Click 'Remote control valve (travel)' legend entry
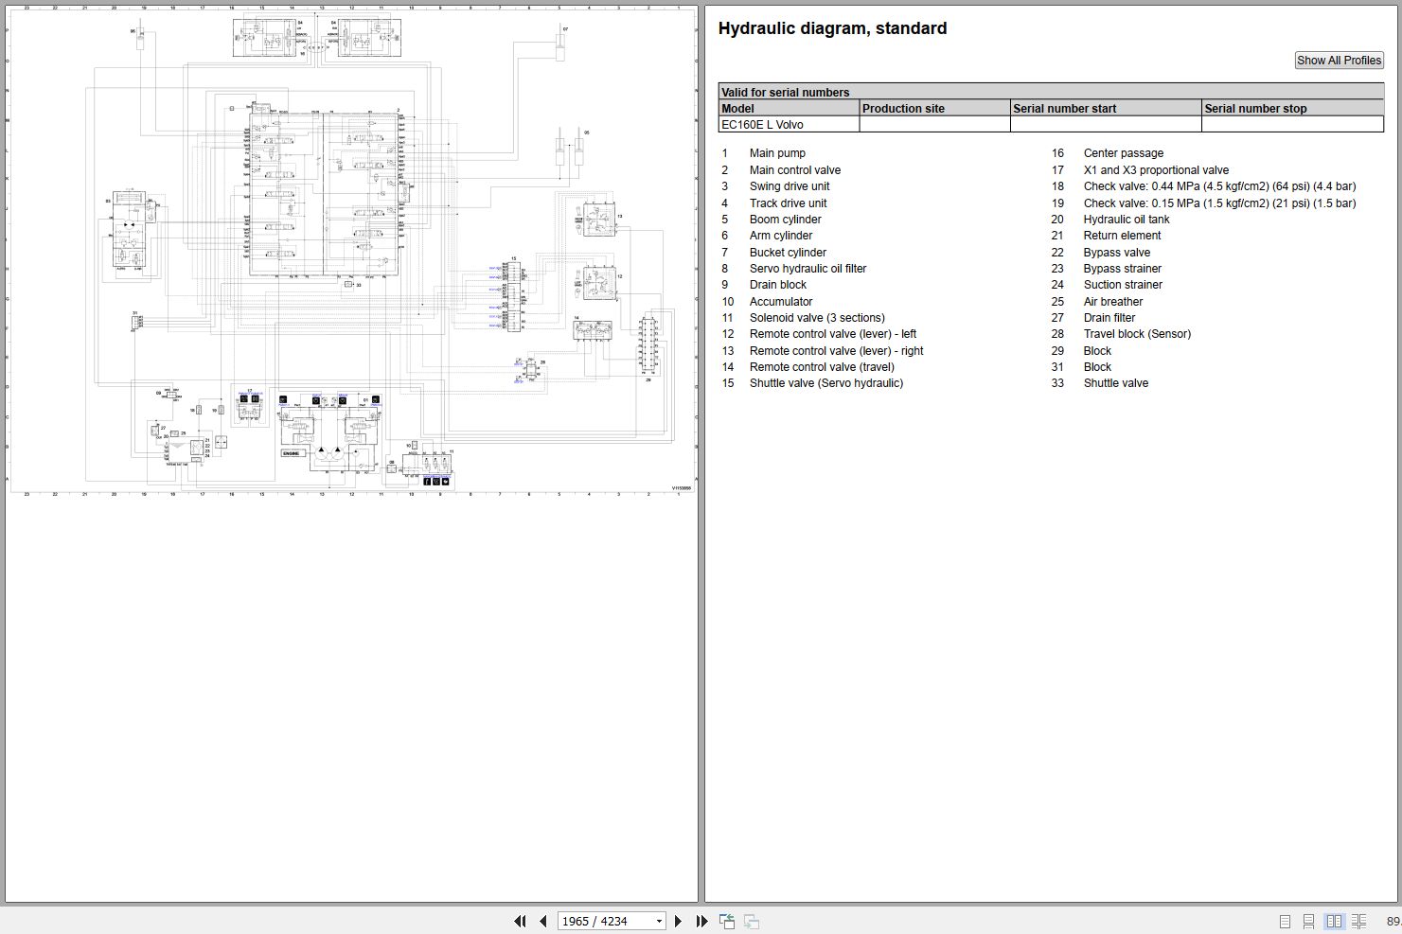Image resolution: width=1402 pixels, height=934 pixels. (822, 367)
